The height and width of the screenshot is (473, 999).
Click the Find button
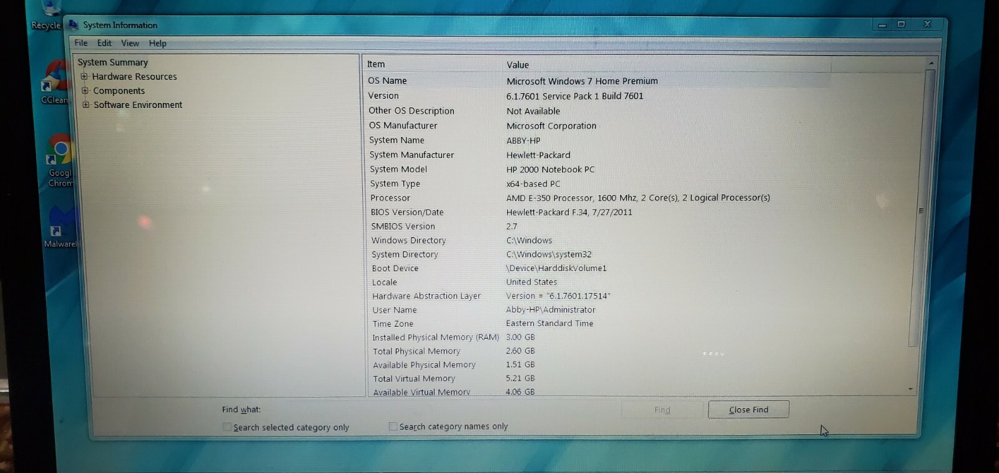click(x=662, y=410)
